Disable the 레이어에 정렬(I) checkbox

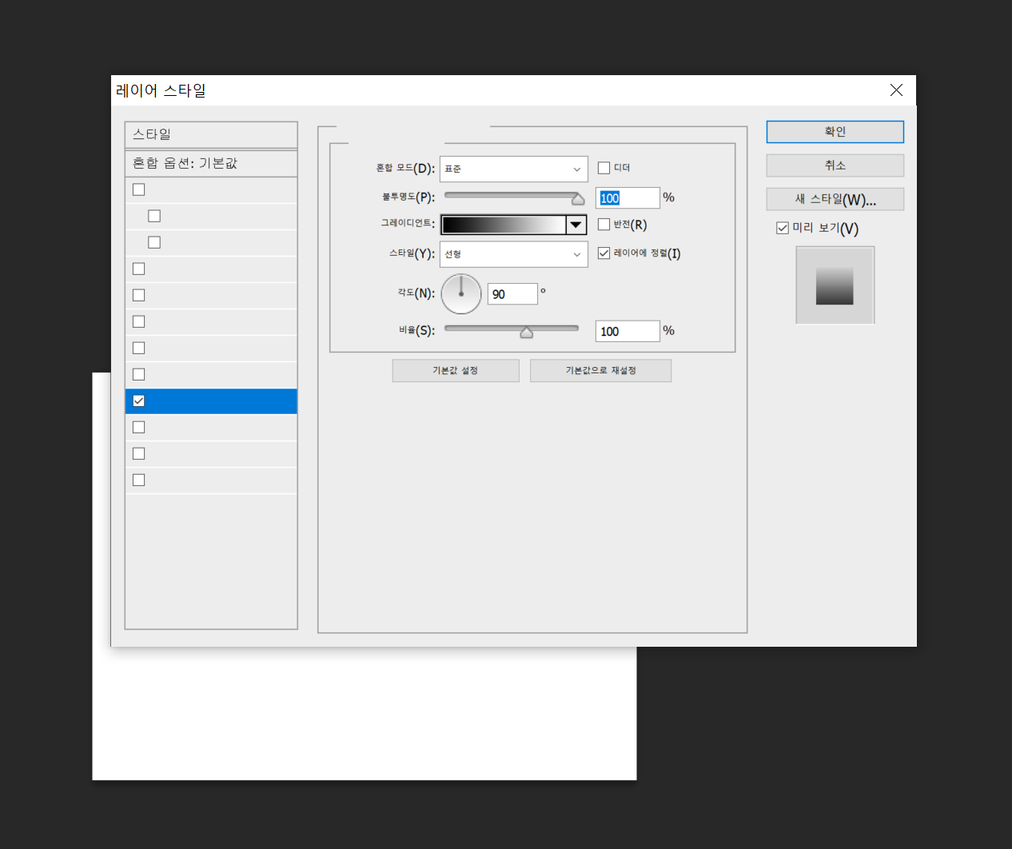point(604,253)
